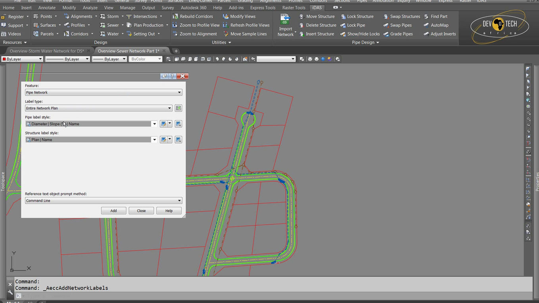This screenshot has width=539, height=303.
Task: Open Reference text prompt method dropdown
Action: pos(104,201)
